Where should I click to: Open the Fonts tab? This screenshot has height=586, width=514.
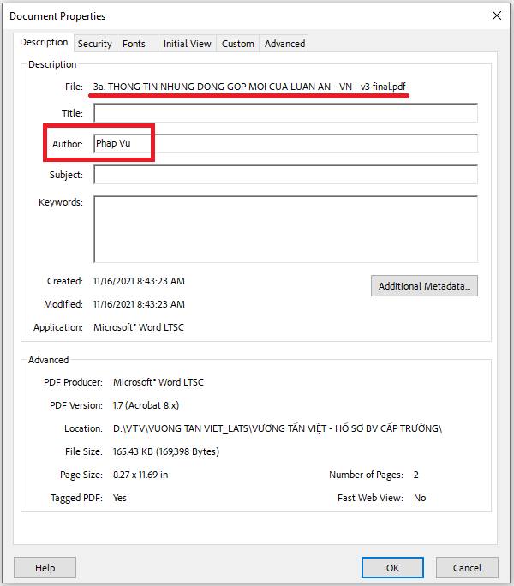tap(134, 44)
